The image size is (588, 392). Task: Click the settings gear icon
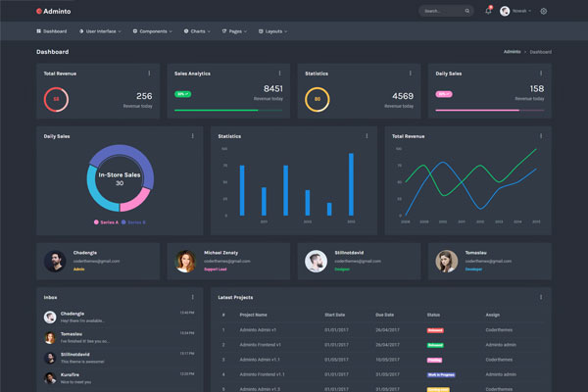544,11
